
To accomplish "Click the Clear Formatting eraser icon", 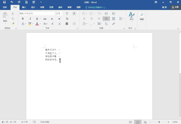I will pyautogui.click(x=67, y=19).
